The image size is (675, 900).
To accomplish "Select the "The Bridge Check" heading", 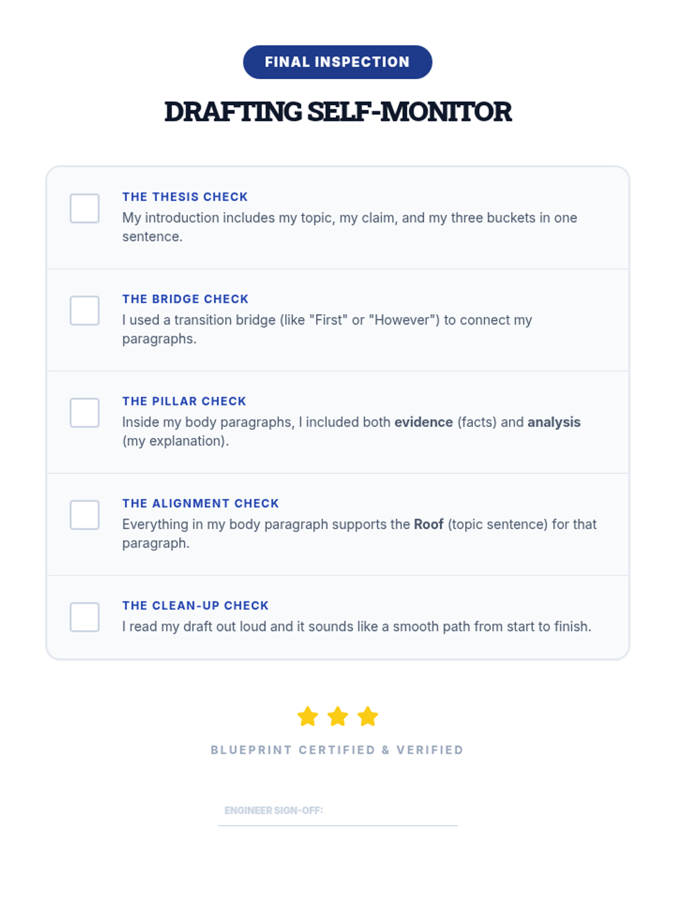I will coord(185,299).
